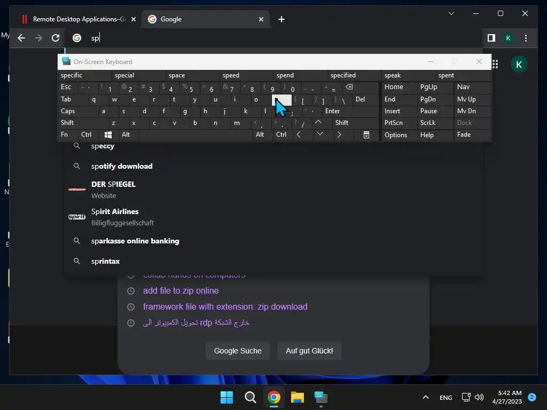Click the up arrow key on On-Screen Keyboard

(x=318, y=122)
